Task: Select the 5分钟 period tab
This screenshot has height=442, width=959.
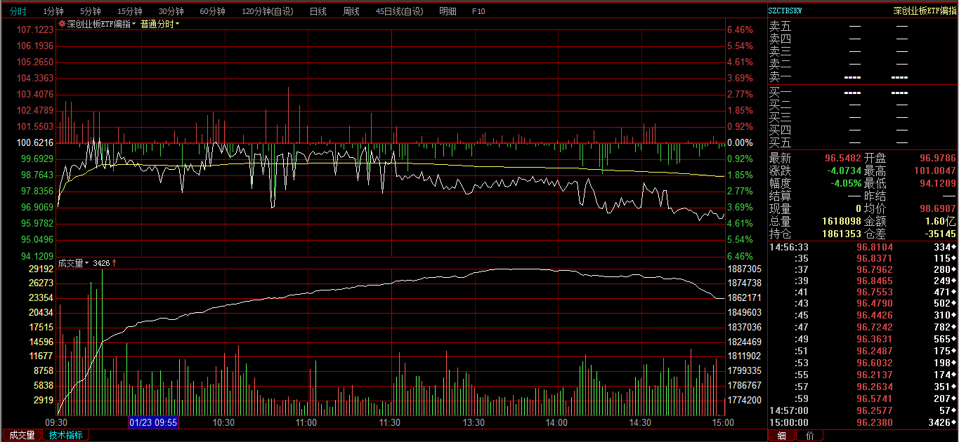Action: (91, 11)
